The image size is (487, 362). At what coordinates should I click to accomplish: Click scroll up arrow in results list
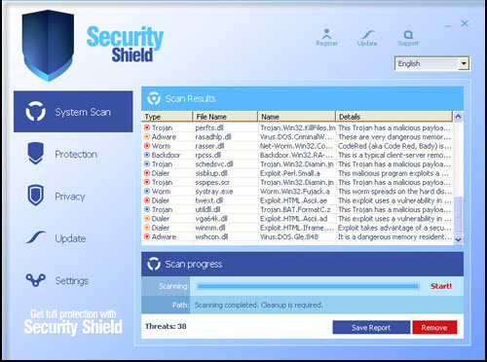tap(458, 117)
